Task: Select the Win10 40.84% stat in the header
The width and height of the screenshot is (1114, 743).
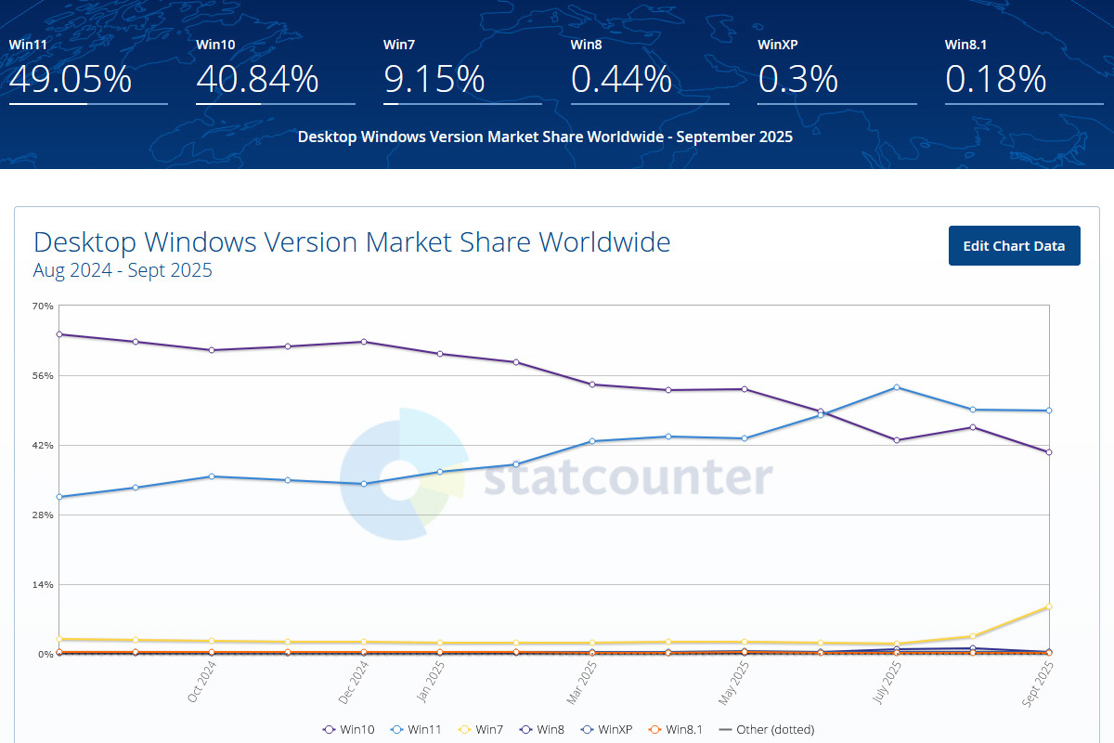Action: click(x=257, y=79)
